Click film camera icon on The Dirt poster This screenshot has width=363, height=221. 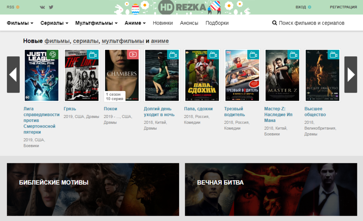click(x=93, y=55)
